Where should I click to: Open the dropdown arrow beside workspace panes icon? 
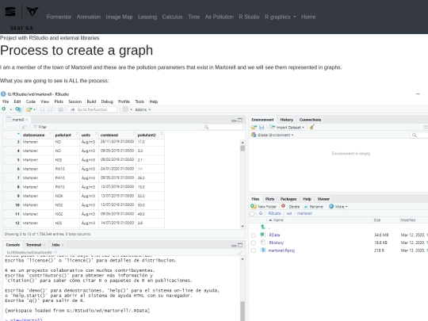[131, 109]
